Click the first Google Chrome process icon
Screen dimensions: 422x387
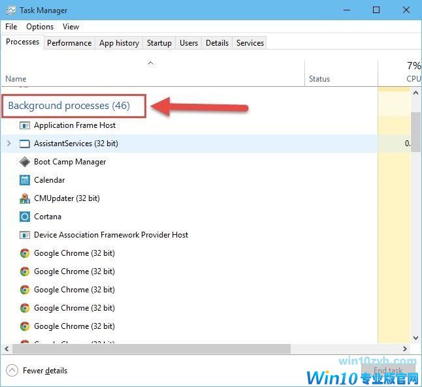tap(25, 253)
